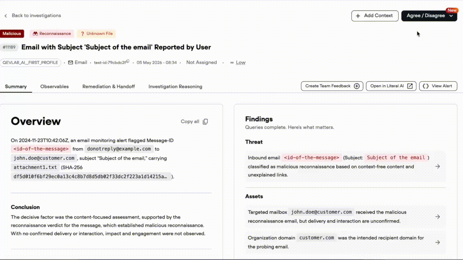Click the customer.com chip in Assets
This screenshot has width=463, height=260.
pyautogui.click(x=317, y=238)
